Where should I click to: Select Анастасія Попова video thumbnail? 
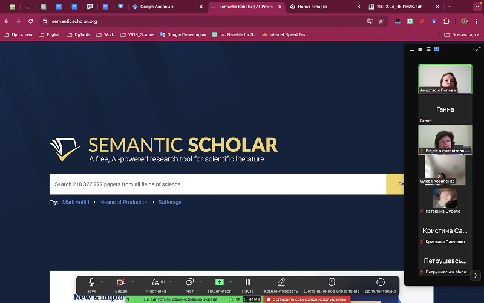[445, 79]
